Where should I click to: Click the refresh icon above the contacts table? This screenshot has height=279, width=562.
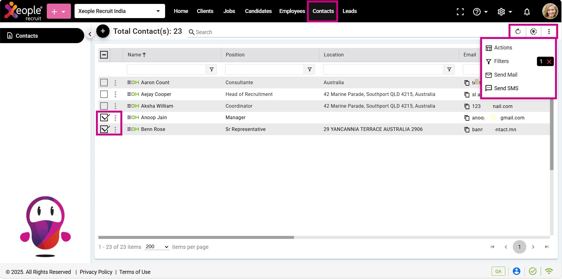coord(518,31)
